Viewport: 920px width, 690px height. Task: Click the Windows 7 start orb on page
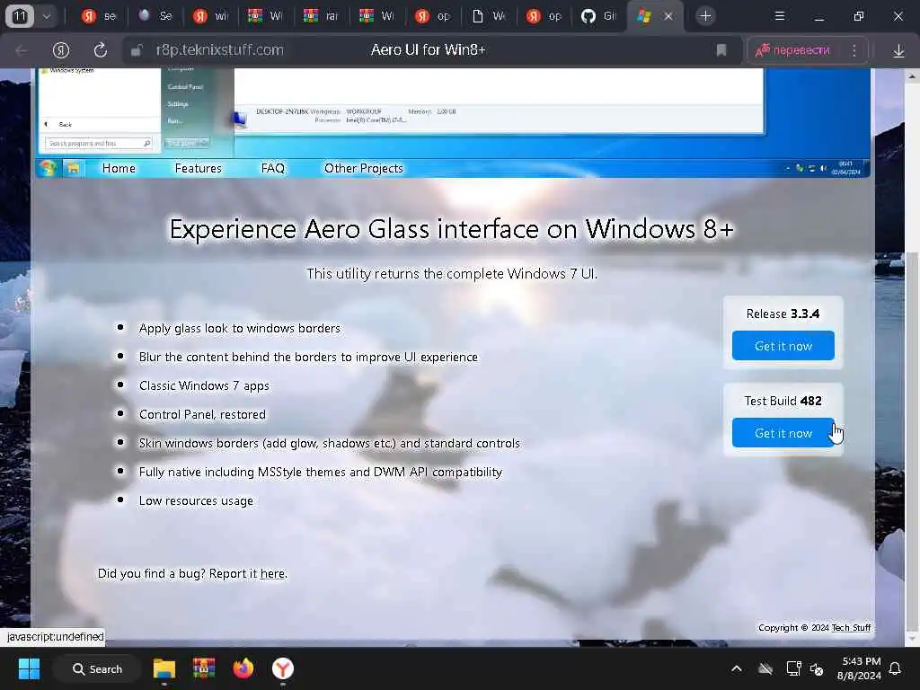(x=48, y=168)
